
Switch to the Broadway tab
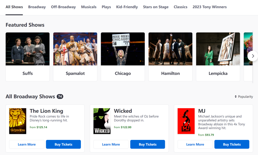click(37, 7)
